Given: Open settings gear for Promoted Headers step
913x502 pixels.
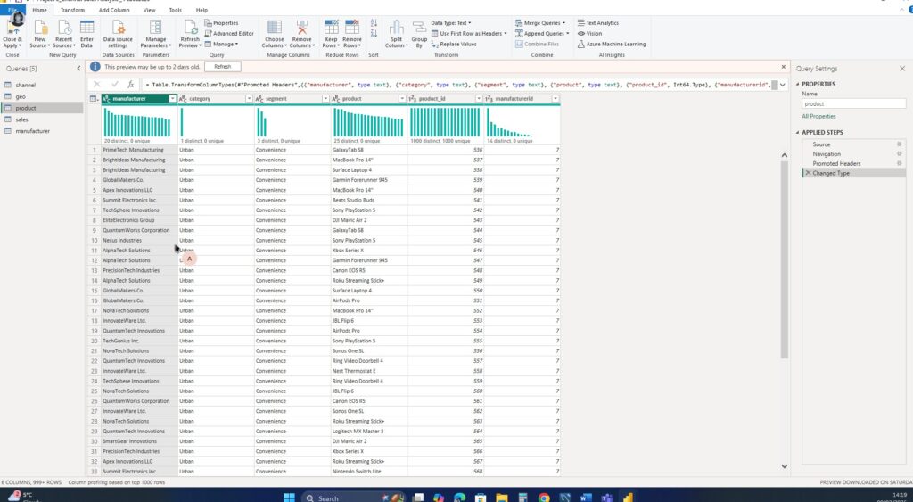Looking at the screenshot, I should 899,164.
